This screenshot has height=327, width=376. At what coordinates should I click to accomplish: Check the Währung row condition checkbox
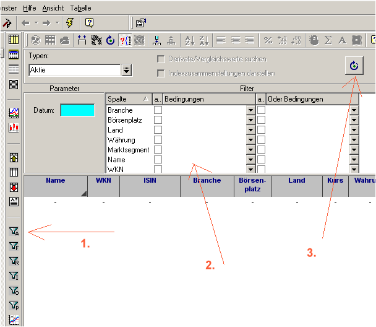158,140
